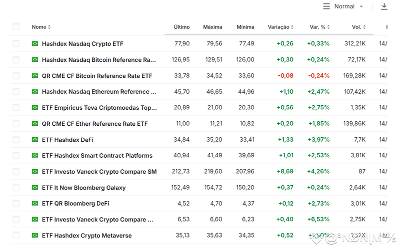
Task: Select the ETF Hashdex DeFi row checkbox
Action: coord(16,140)
